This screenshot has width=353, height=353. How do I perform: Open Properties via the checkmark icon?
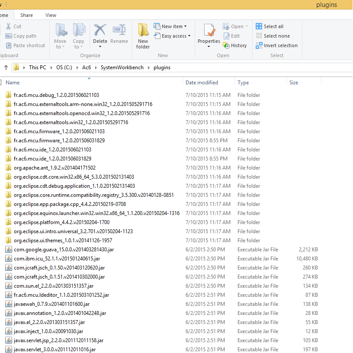click(x=209, y=30)
